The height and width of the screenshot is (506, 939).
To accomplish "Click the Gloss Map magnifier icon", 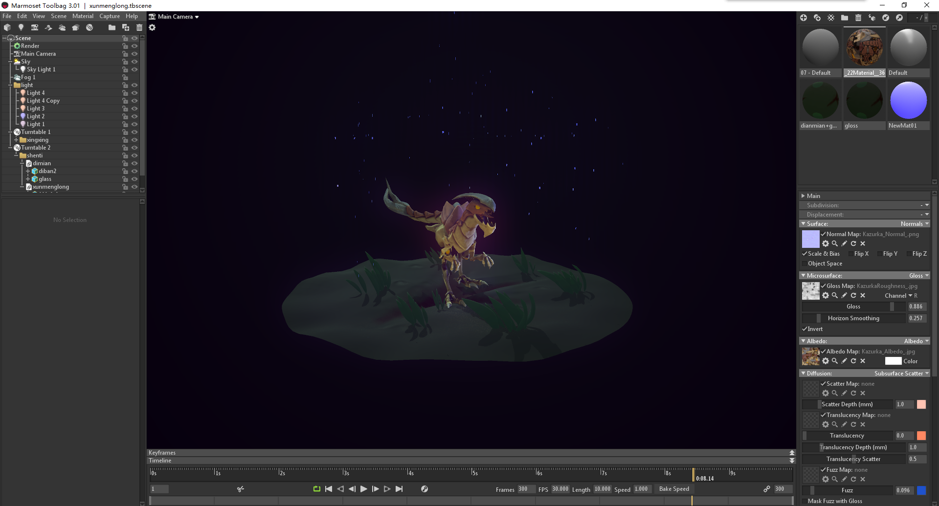I will tap(835, 295).
